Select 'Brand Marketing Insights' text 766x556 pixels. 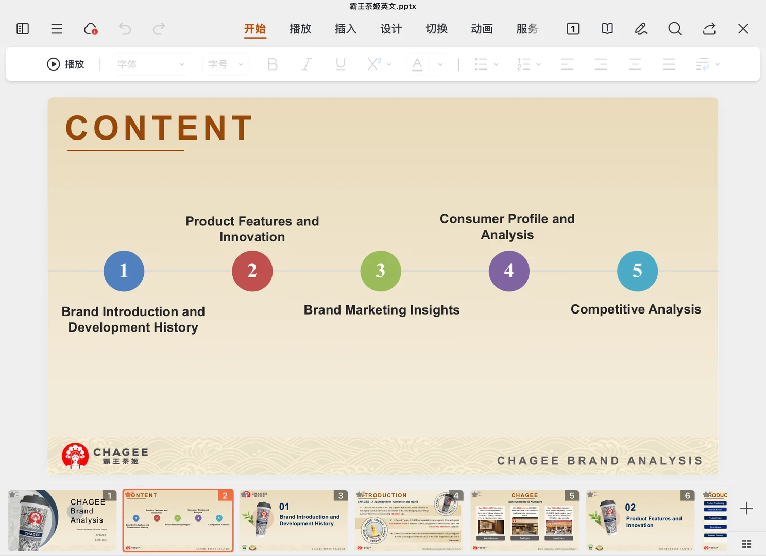click(382, 310)
